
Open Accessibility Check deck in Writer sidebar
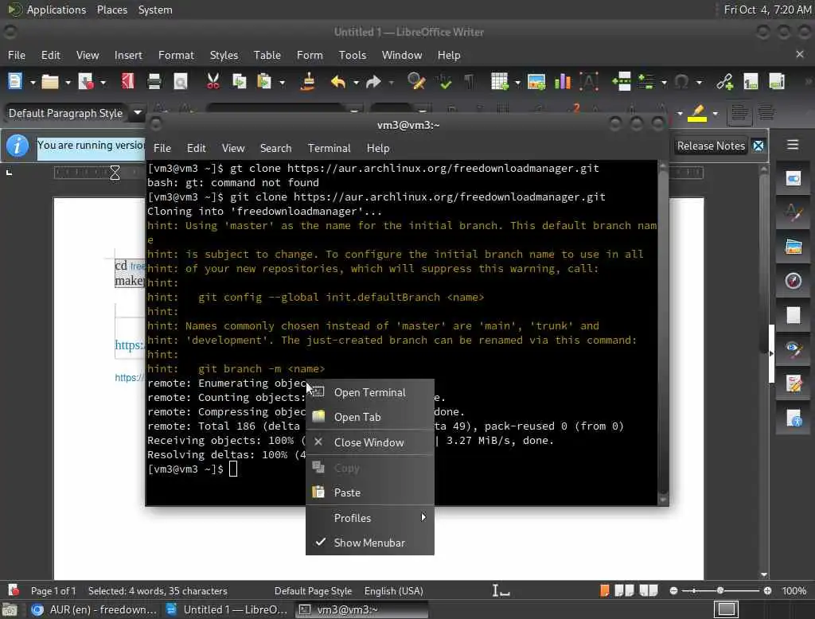tap(794, 418)
